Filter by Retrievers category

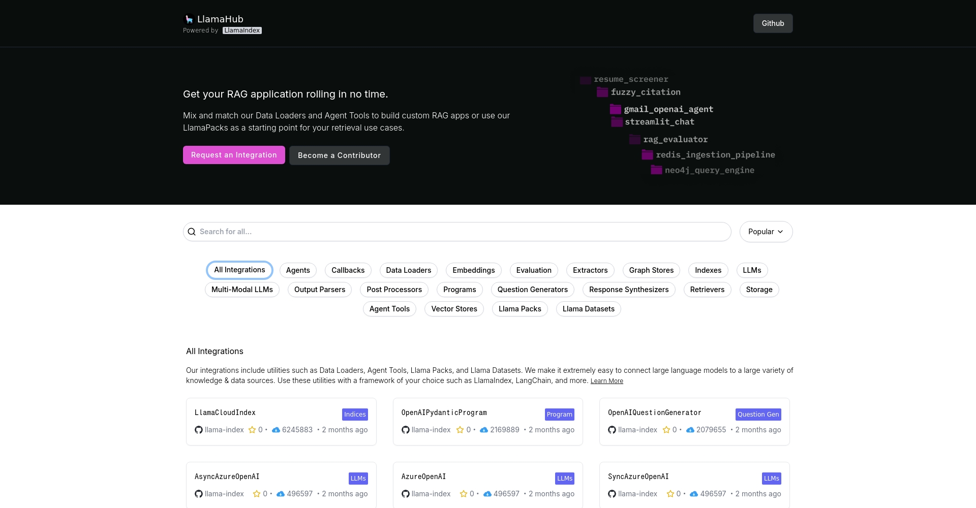(707, 290)
